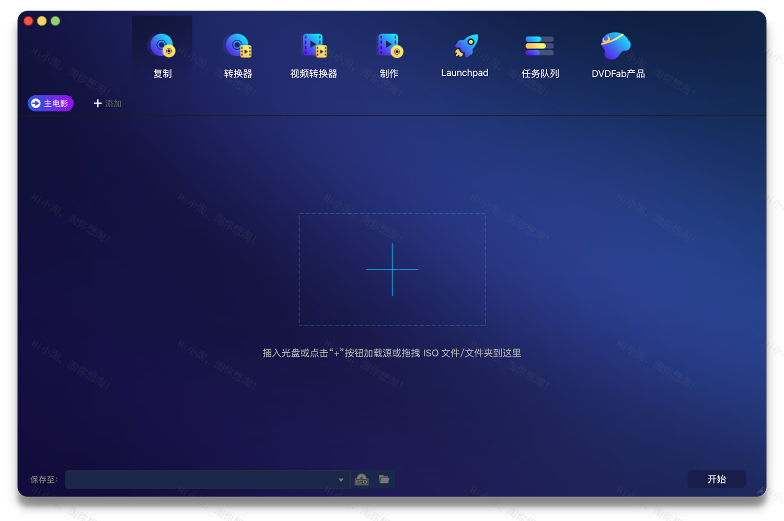Click the 保存至 path input field
784x521 pixels.
204,479
